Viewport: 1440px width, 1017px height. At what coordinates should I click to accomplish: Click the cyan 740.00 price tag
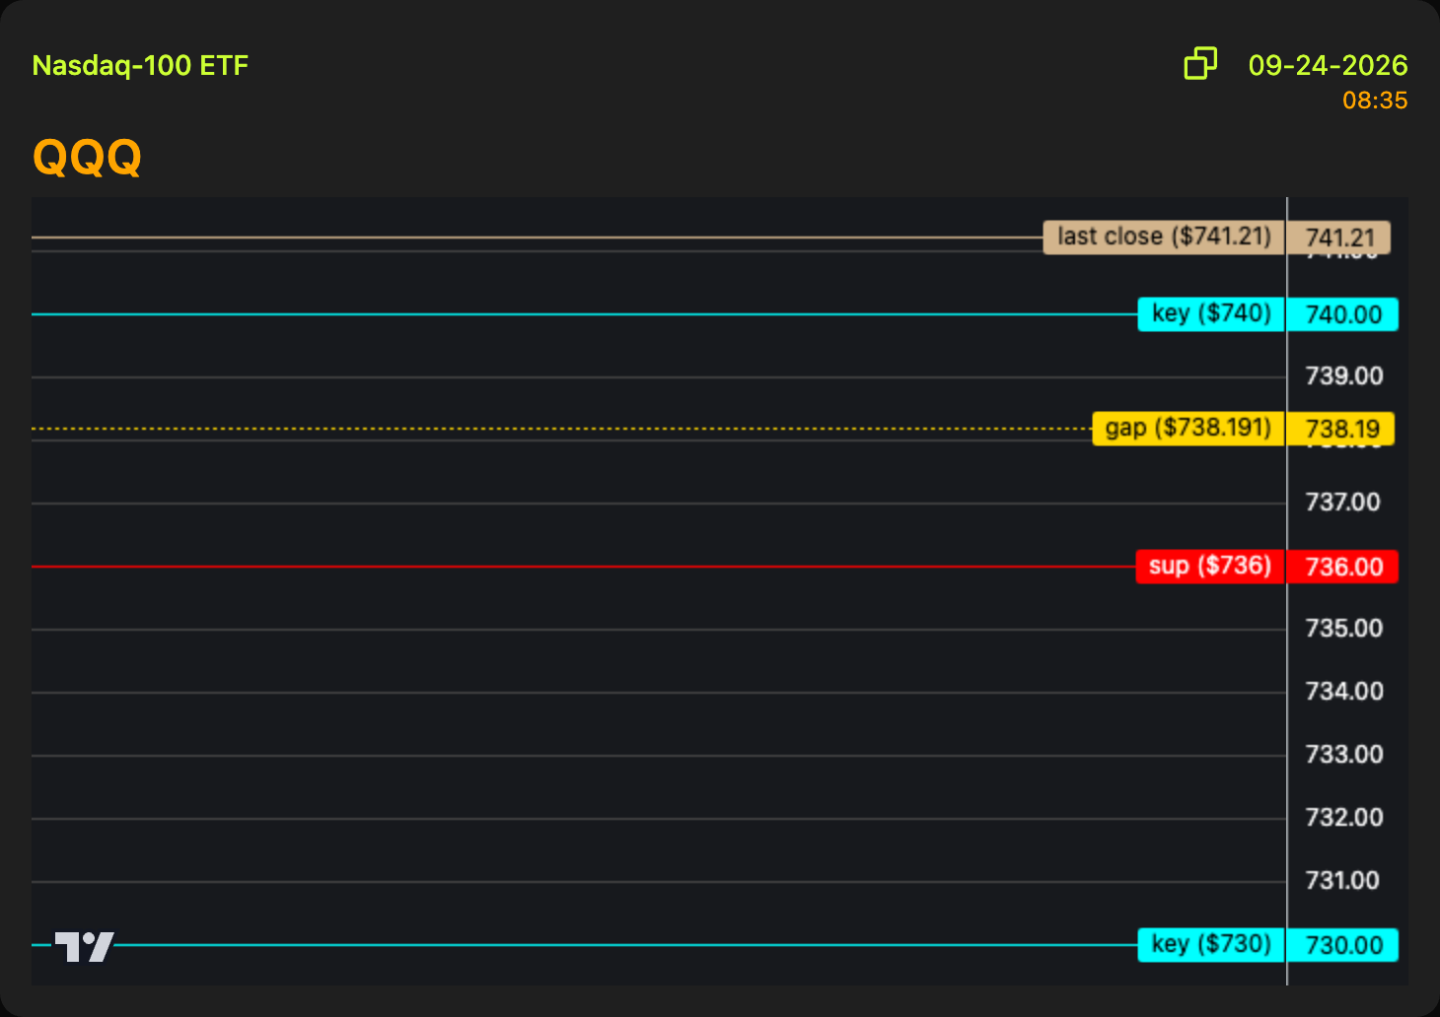tap(1343, 314)
